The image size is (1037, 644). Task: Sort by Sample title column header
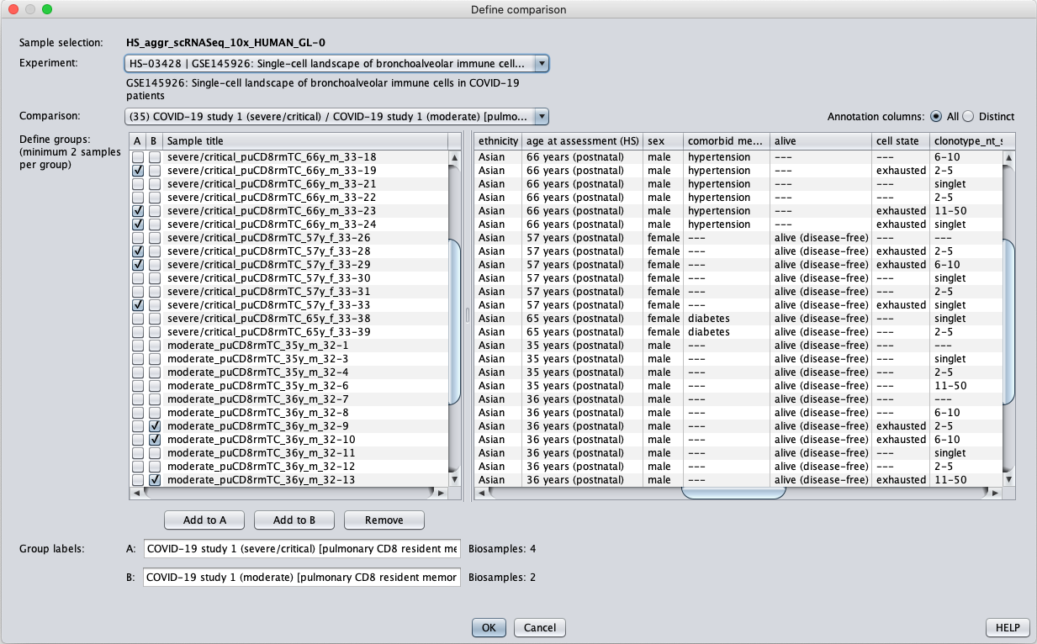[305, 141]
